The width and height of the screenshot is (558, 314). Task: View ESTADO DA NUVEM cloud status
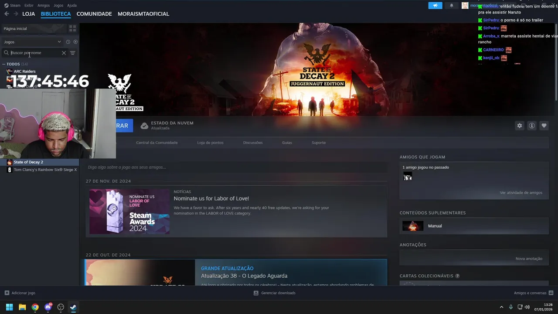point(172,125)
